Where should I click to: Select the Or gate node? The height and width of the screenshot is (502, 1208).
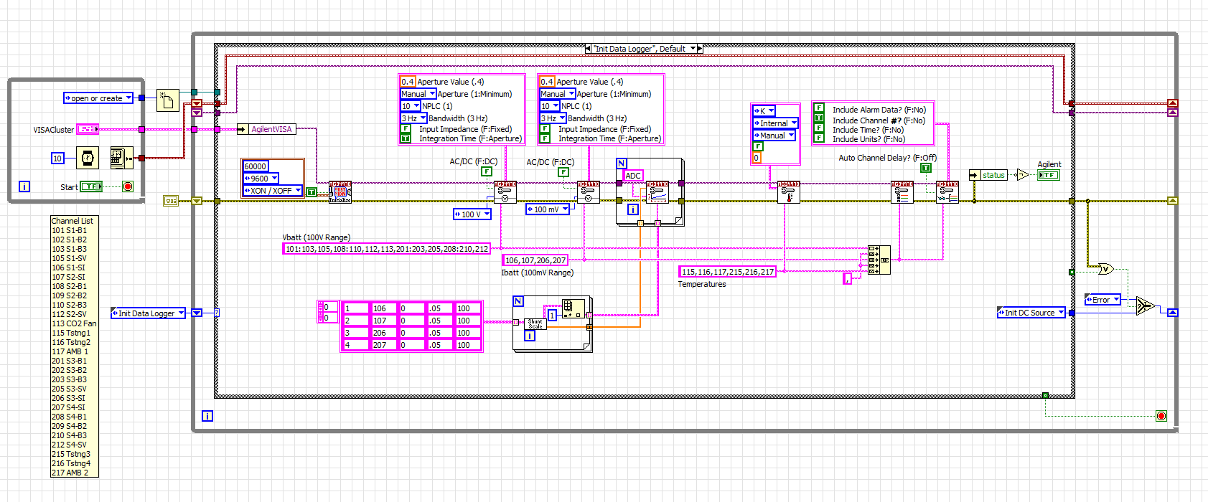pos(1106,269)
